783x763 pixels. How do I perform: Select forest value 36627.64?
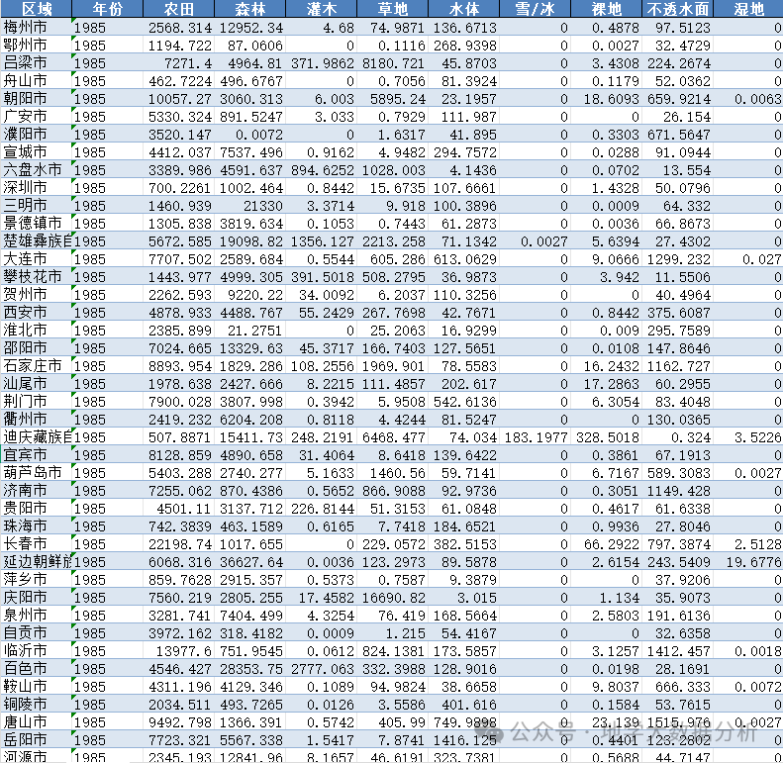tap(250, 562)
